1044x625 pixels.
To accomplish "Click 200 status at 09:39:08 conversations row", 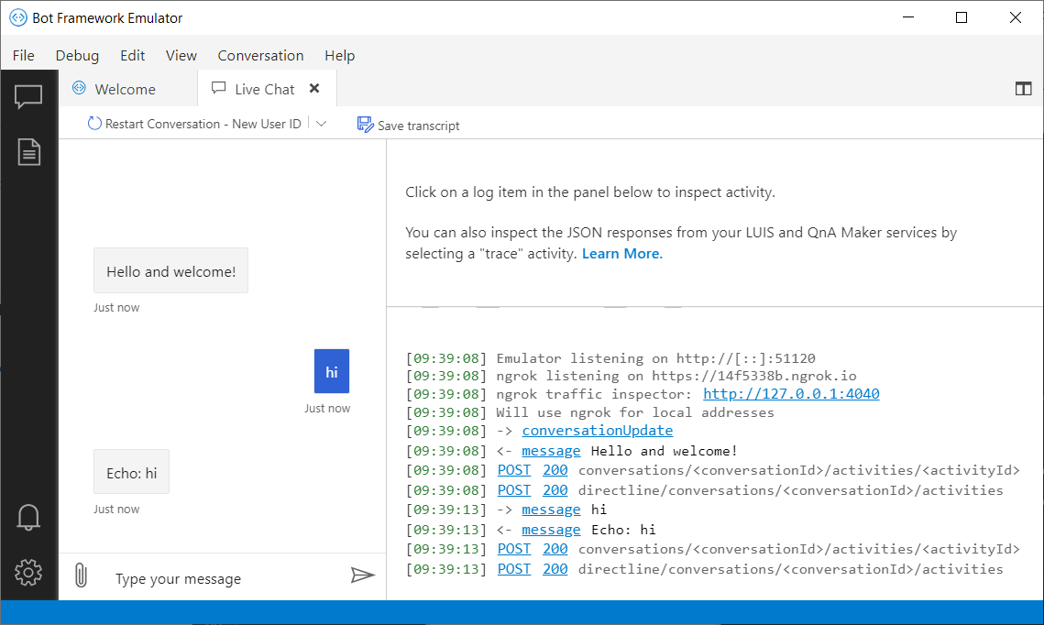I will [555, 470].
